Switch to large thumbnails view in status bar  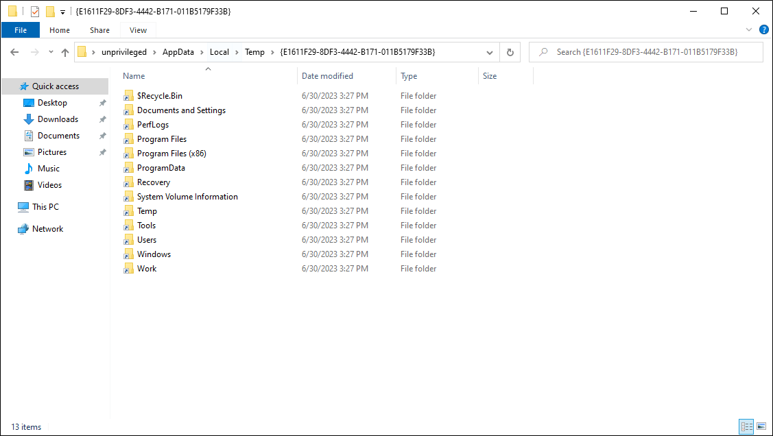click(761, 426)
